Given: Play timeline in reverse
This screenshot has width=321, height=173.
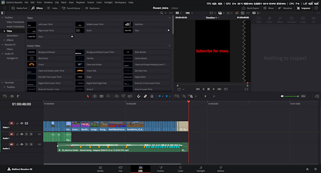Looking at the screenshot, I should (203, 89).
